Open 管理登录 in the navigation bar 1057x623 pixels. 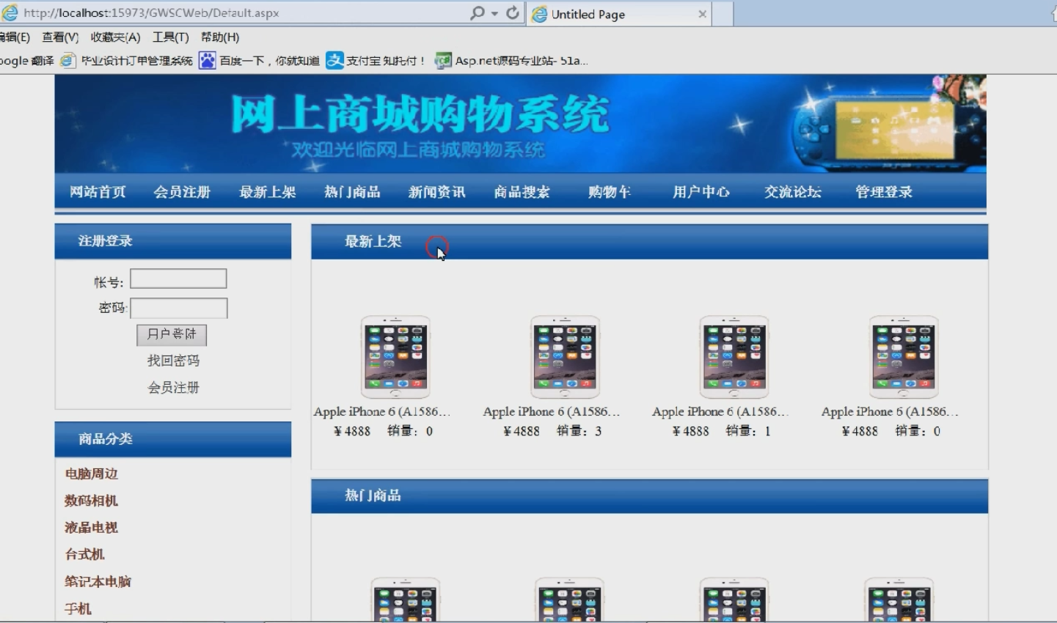(884, 192)
